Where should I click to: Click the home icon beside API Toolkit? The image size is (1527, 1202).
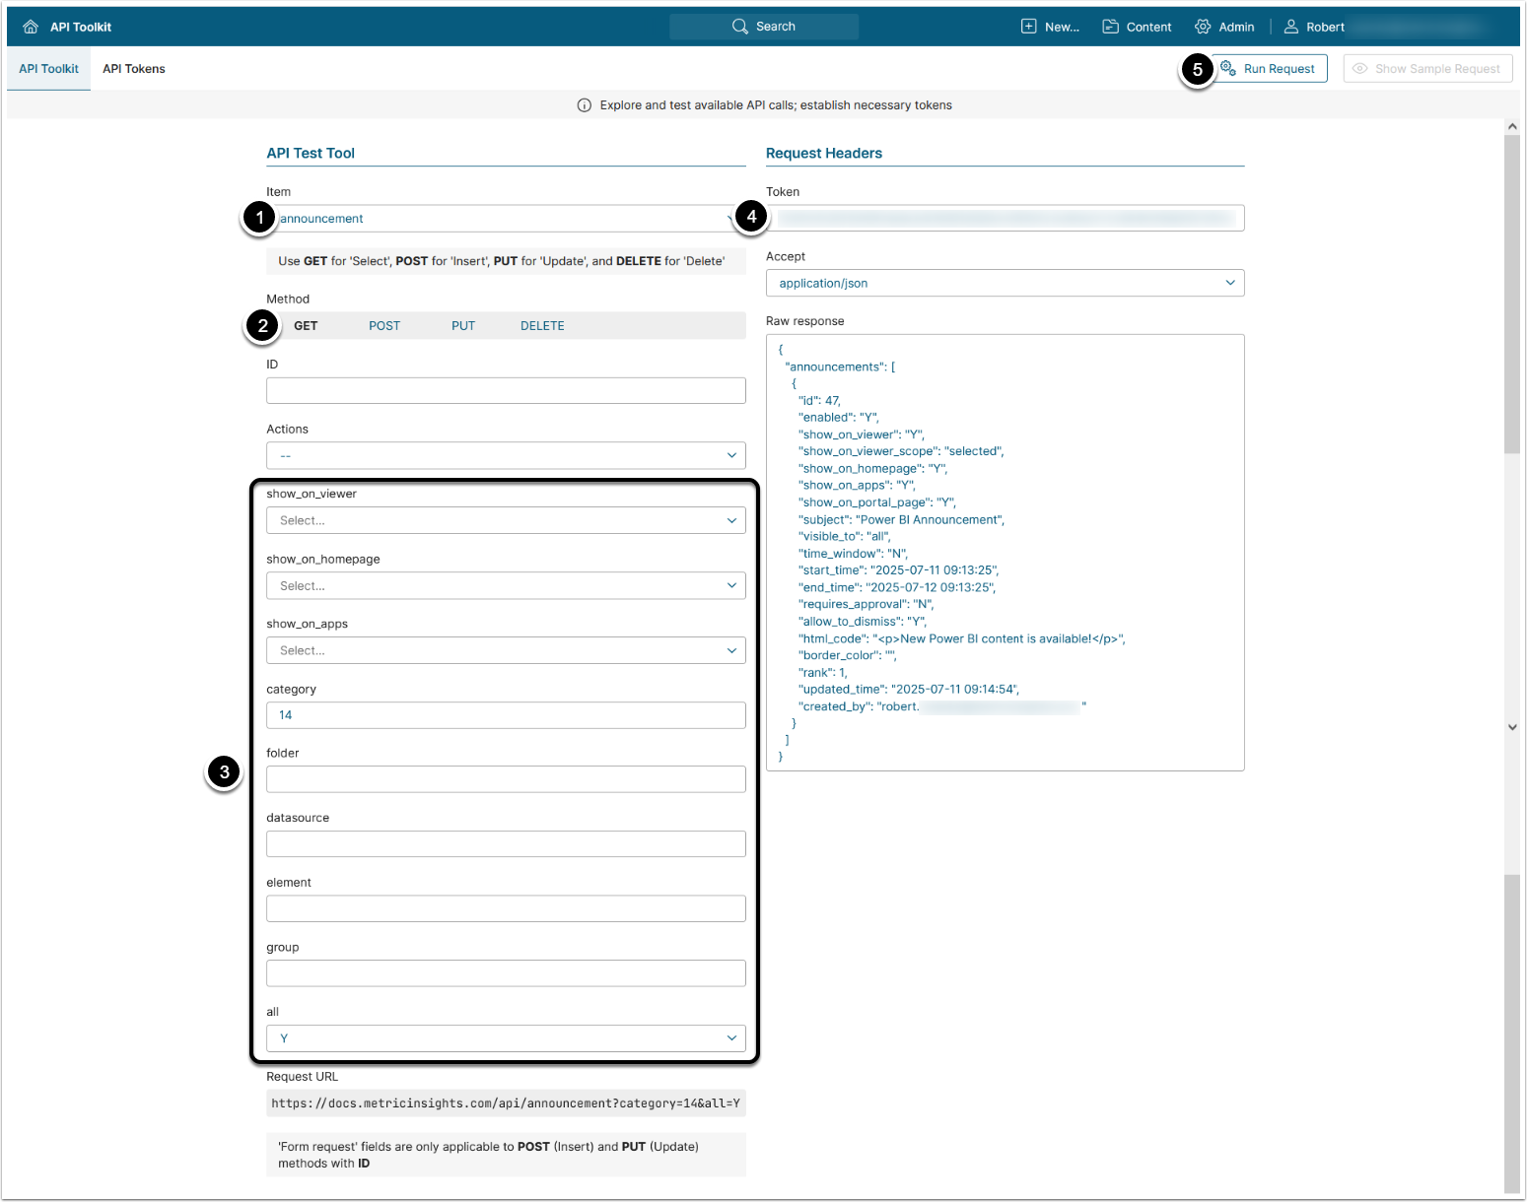click(31, 27)
